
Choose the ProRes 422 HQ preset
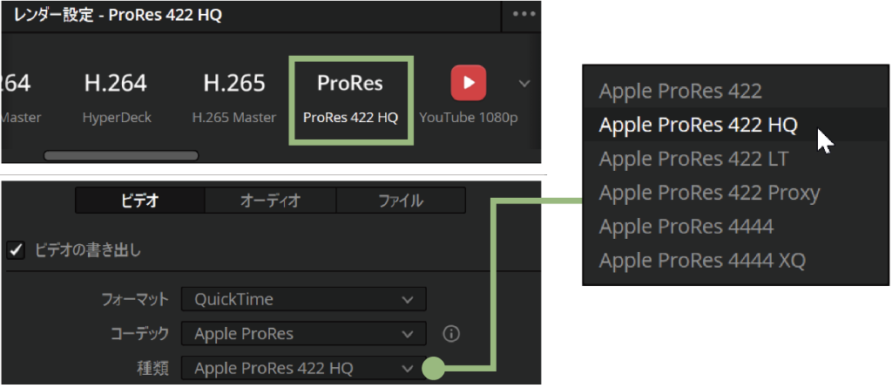[x=349, y=99]
